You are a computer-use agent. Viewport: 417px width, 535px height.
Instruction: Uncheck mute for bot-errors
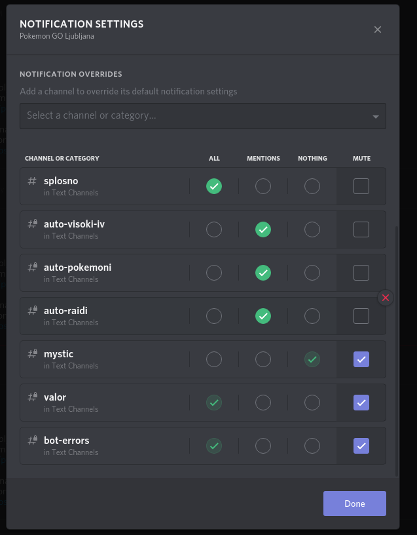[x=361, y=446]
